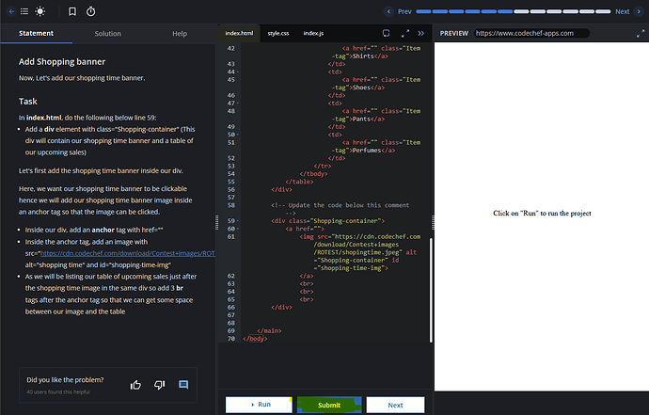The height and width of the screenshot is (415, 649).
Task: Go to next lesson chevron at top
Action: click(x=639, y=11)
